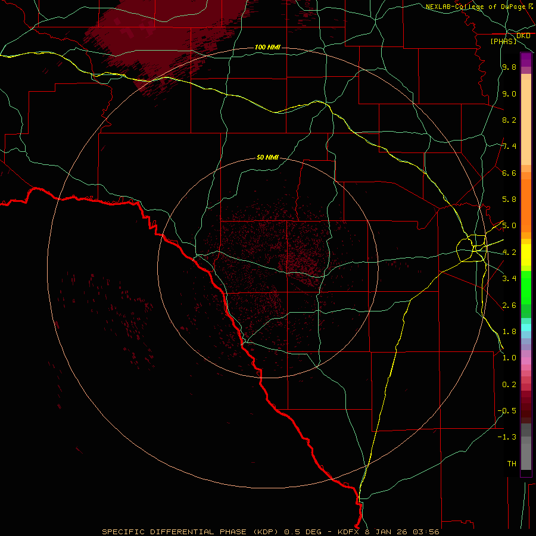Click the 1.0 value on the color scale
The height and width of the screenshot is (536, 536).
(x=509, y=358)
